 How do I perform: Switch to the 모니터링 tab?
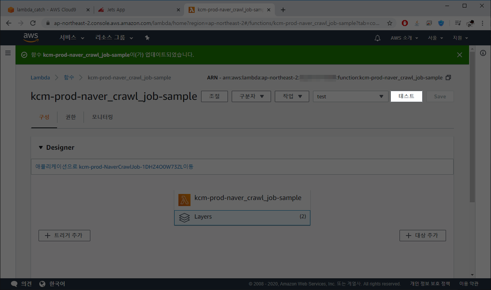102,117
